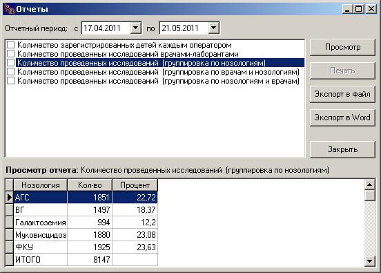Sort by the Нозология column header
Viewport: 381px width, 273px height.
point(40,185)
